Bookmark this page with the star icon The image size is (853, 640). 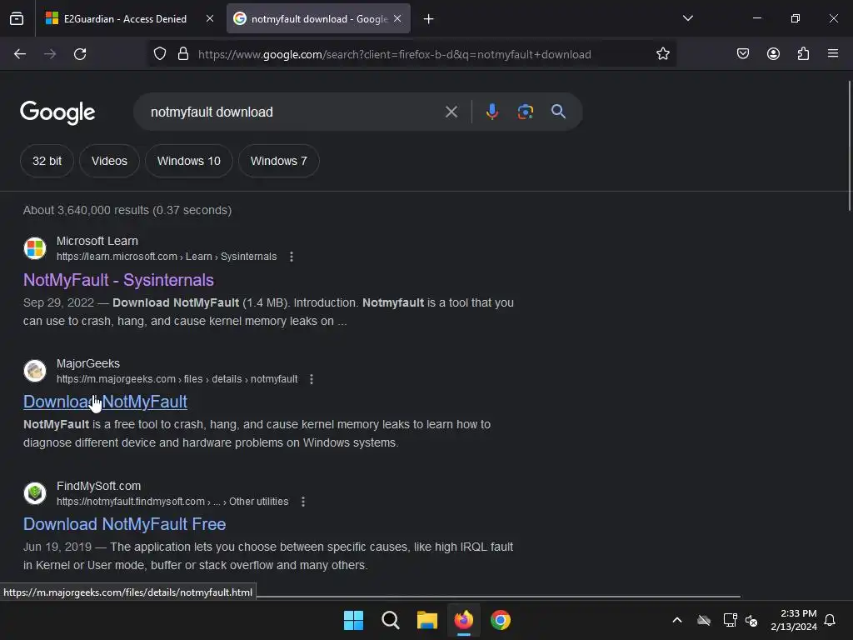tap(662, 54)
